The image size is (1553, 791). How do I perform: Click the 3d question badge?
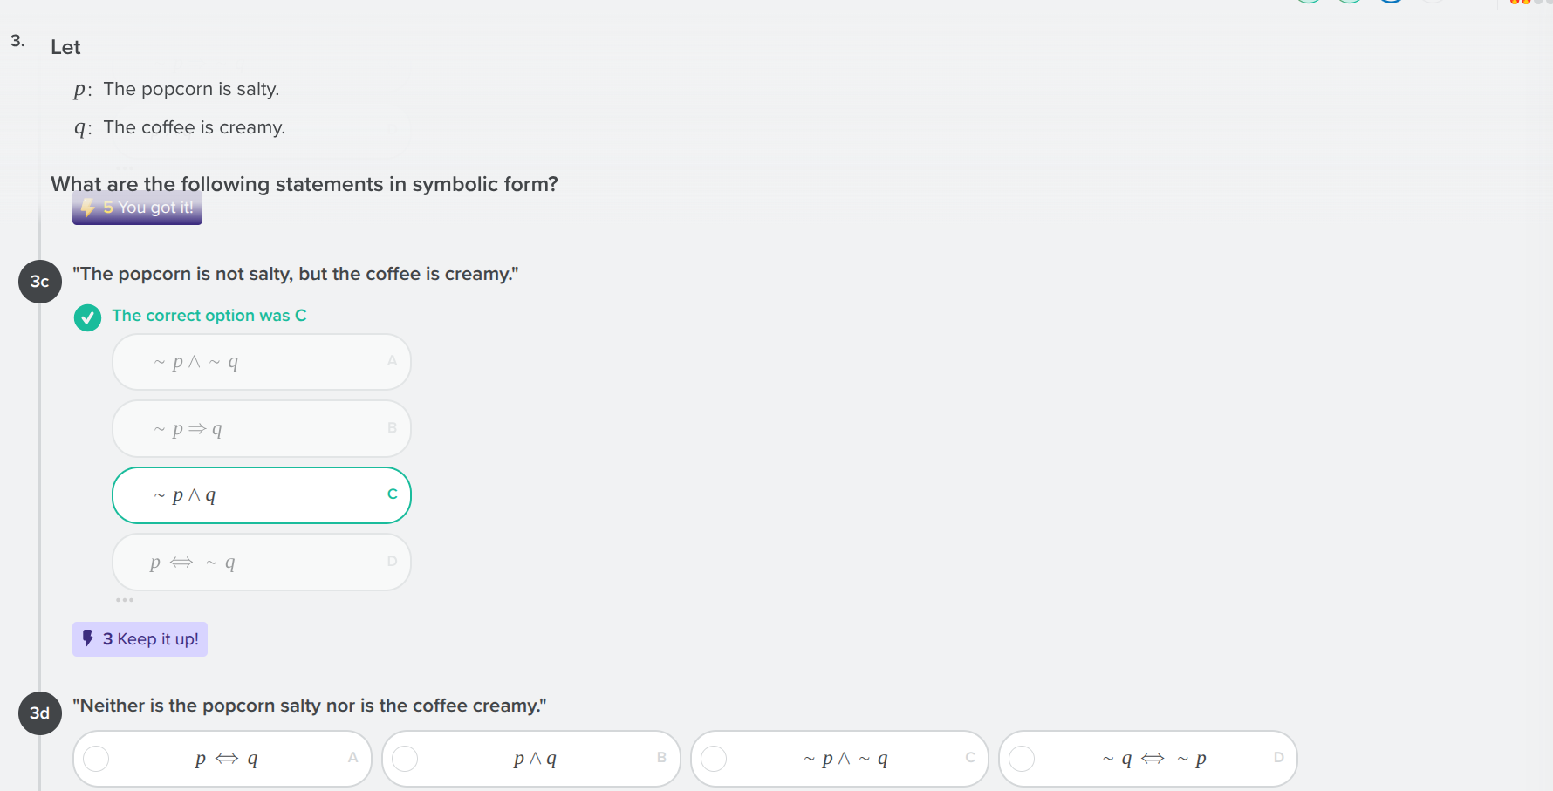click(x=39, y=713)
